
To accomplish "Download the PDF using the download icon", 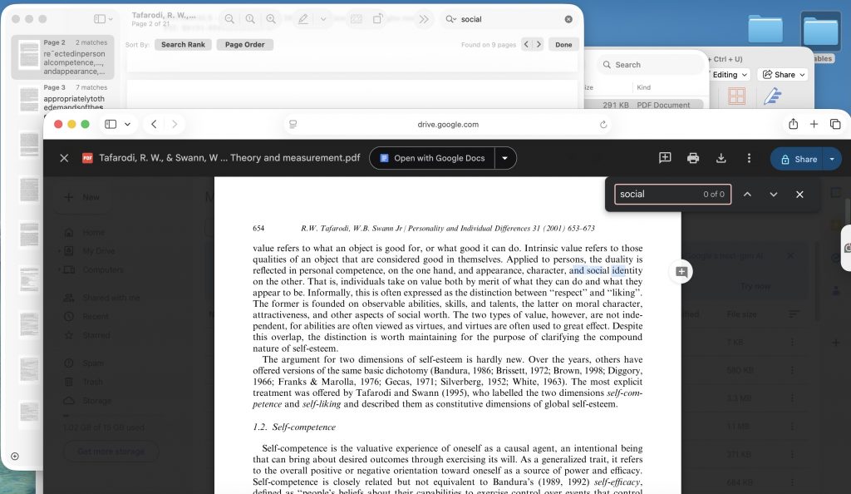I will point(721,158).
